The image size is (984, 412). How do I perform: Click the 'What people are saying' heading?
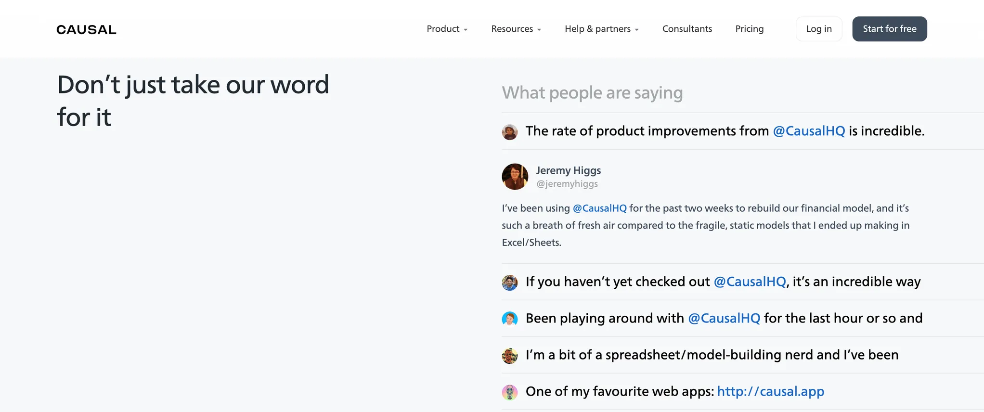point(592,93)
